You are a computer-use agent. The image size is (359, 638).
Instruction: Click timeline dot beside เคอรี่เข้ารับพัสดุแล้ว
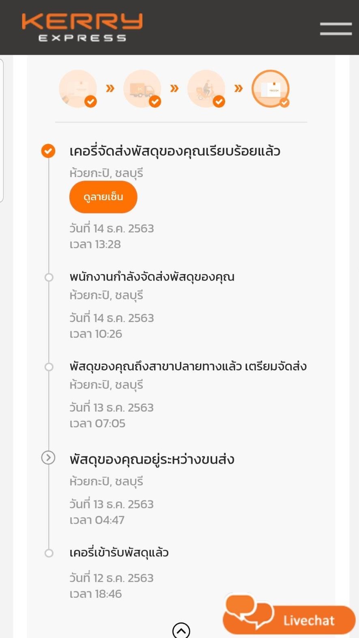(49, 553)
